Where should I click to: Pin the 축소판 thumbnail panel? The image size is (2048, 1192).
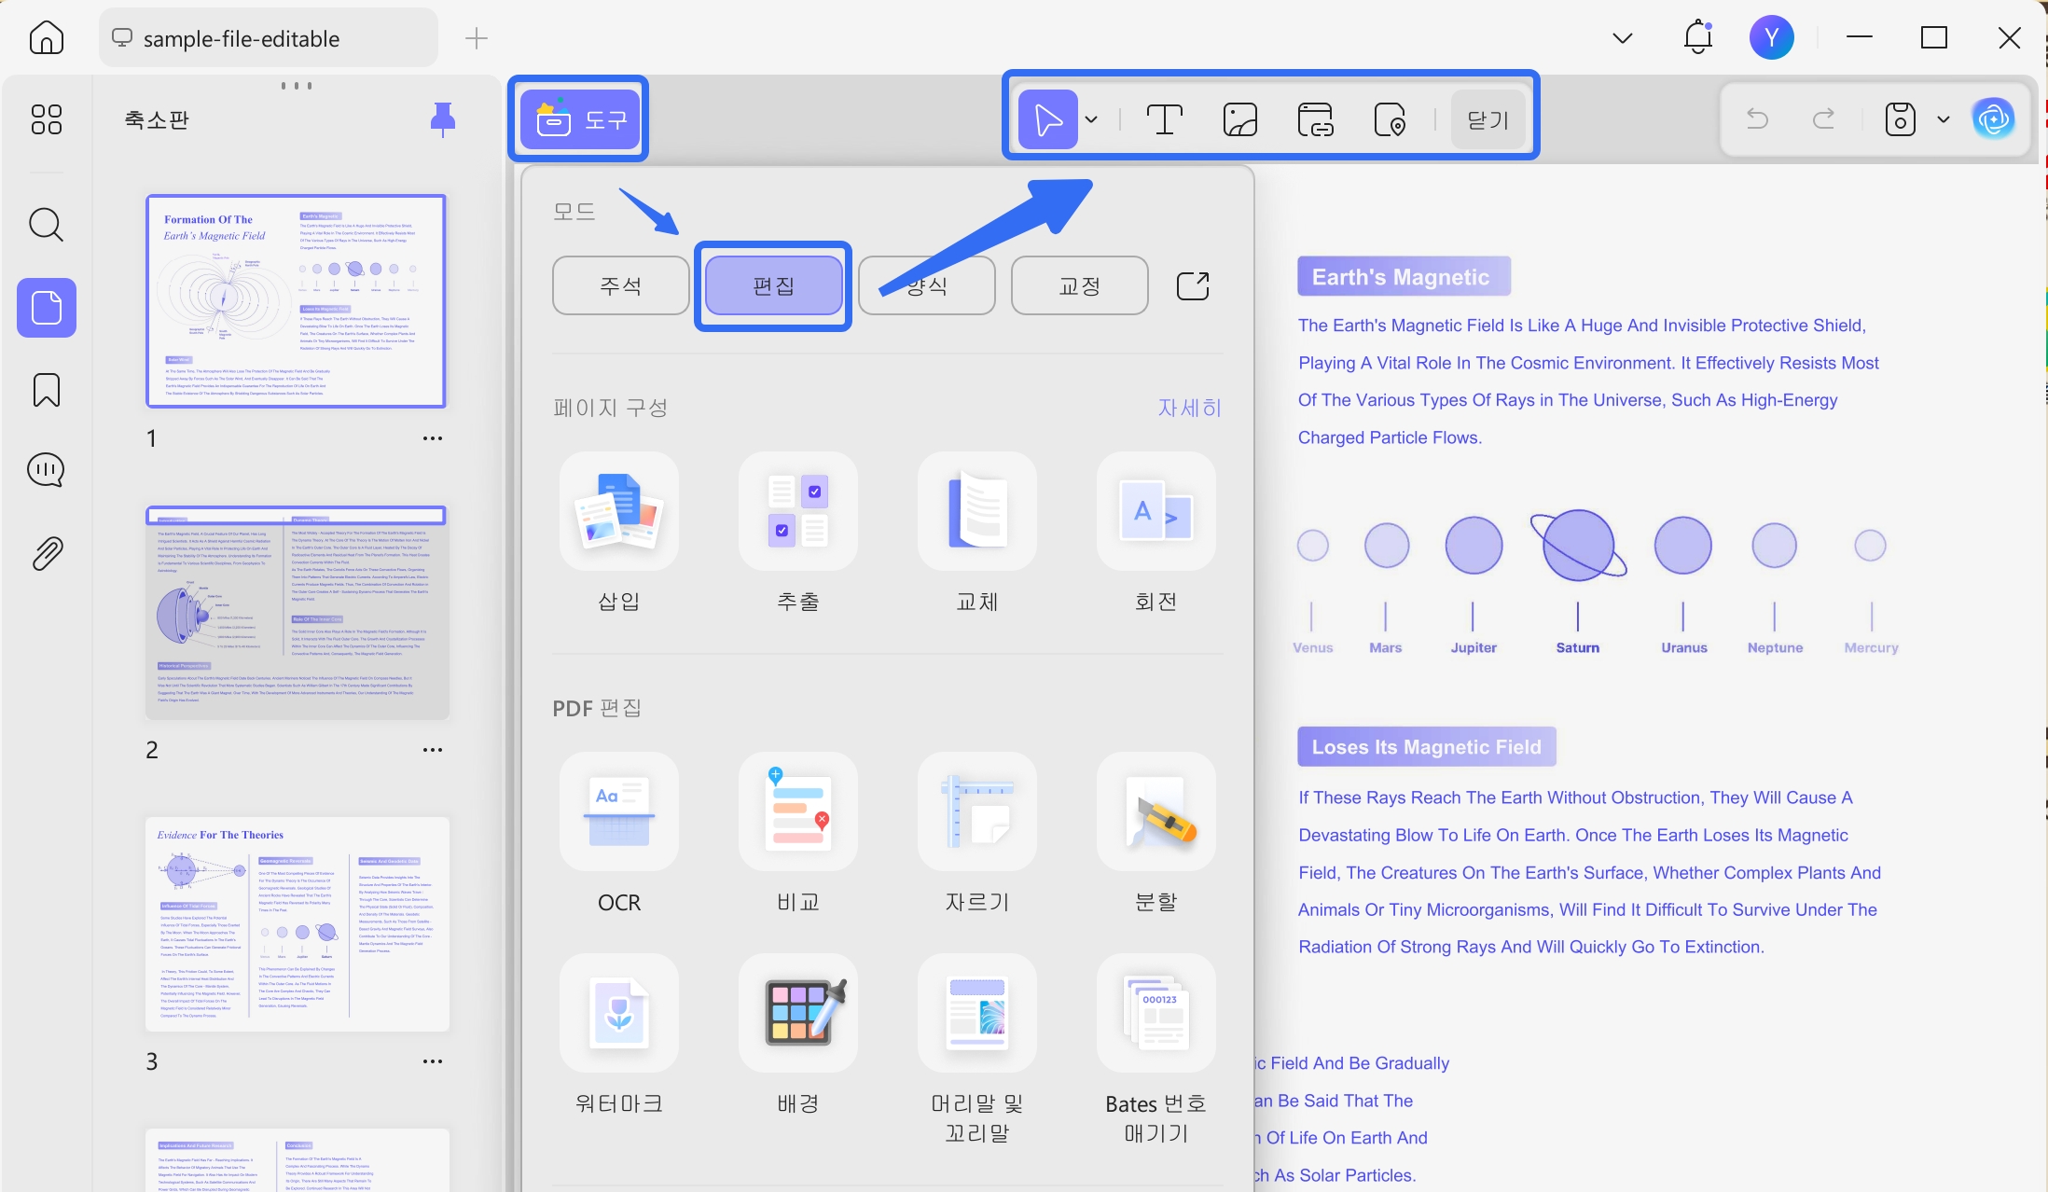[443, 118]
